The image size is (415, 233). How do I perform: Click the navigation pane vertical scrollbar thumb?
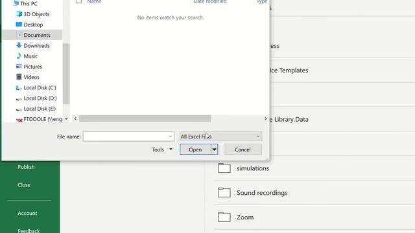coord(66,73)
